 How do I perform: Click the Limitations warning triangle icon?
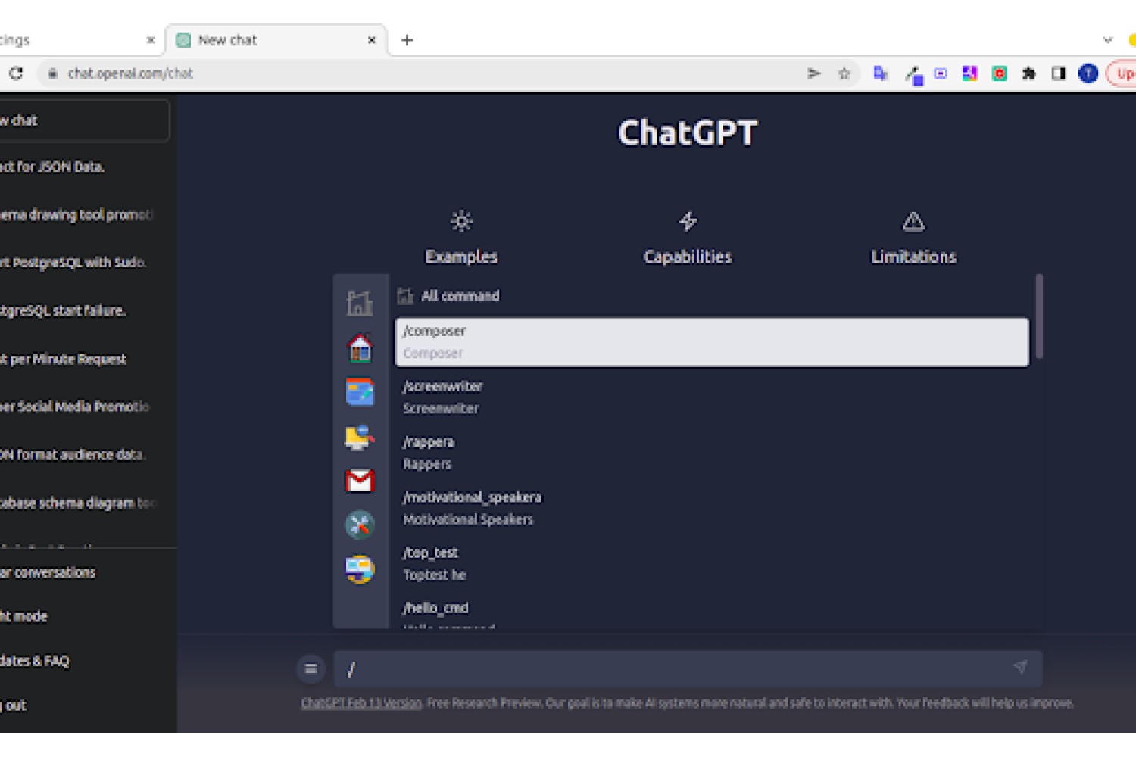point(913,221)
